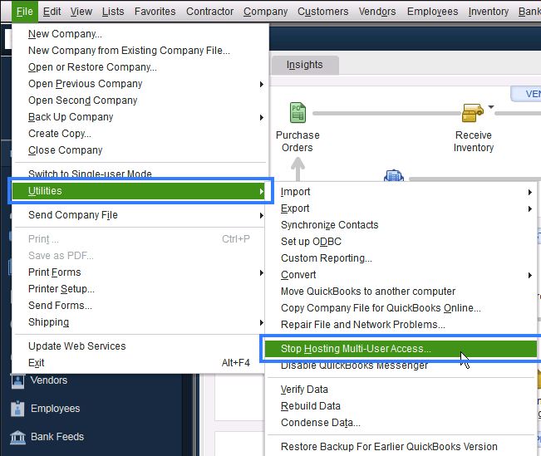The image size is (541, 456).
Task: Open the Favorites menu
Action: pyautogui.click(x=155, y=12)
